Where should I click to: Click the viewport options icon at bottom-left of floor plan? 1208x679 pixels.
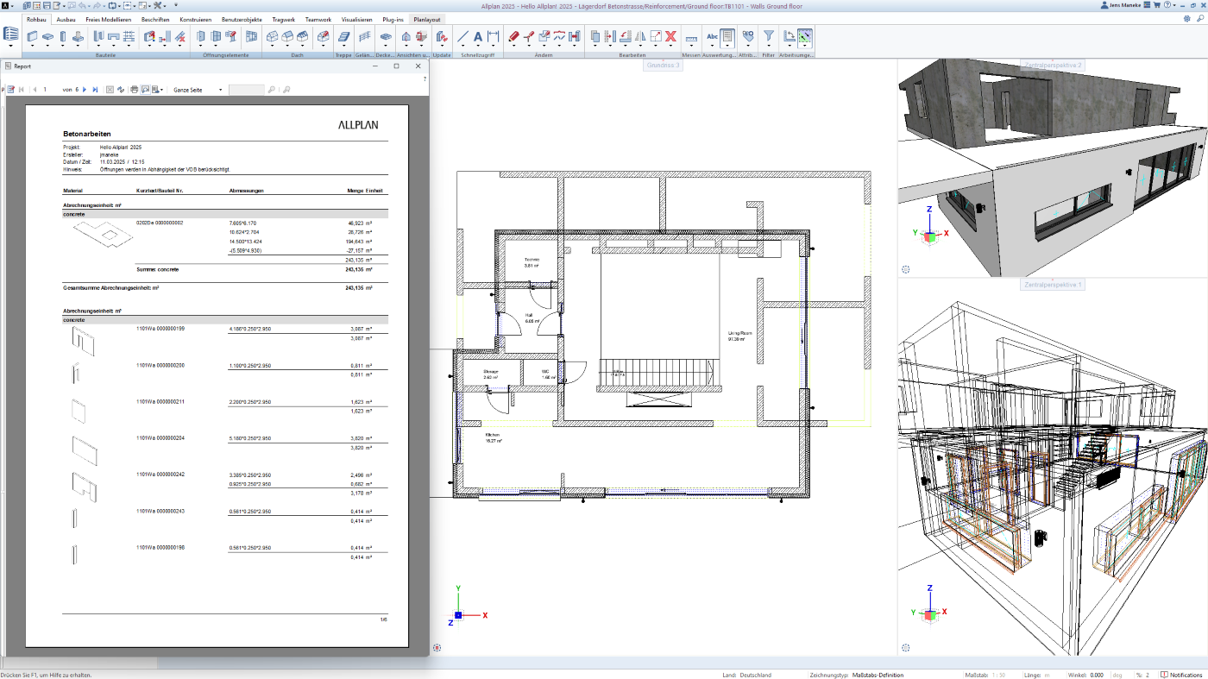pyautogui.click(x=437, y=648)
